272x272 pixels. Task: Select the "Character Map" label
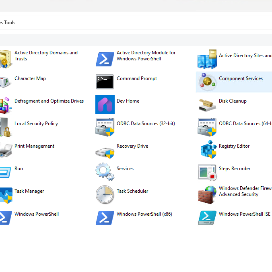click(x=30, y=78)
